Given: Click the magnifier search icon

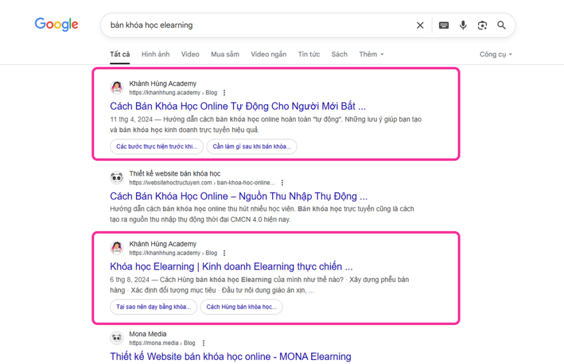Looking at the screenshot, I should (x=501, y=25).
